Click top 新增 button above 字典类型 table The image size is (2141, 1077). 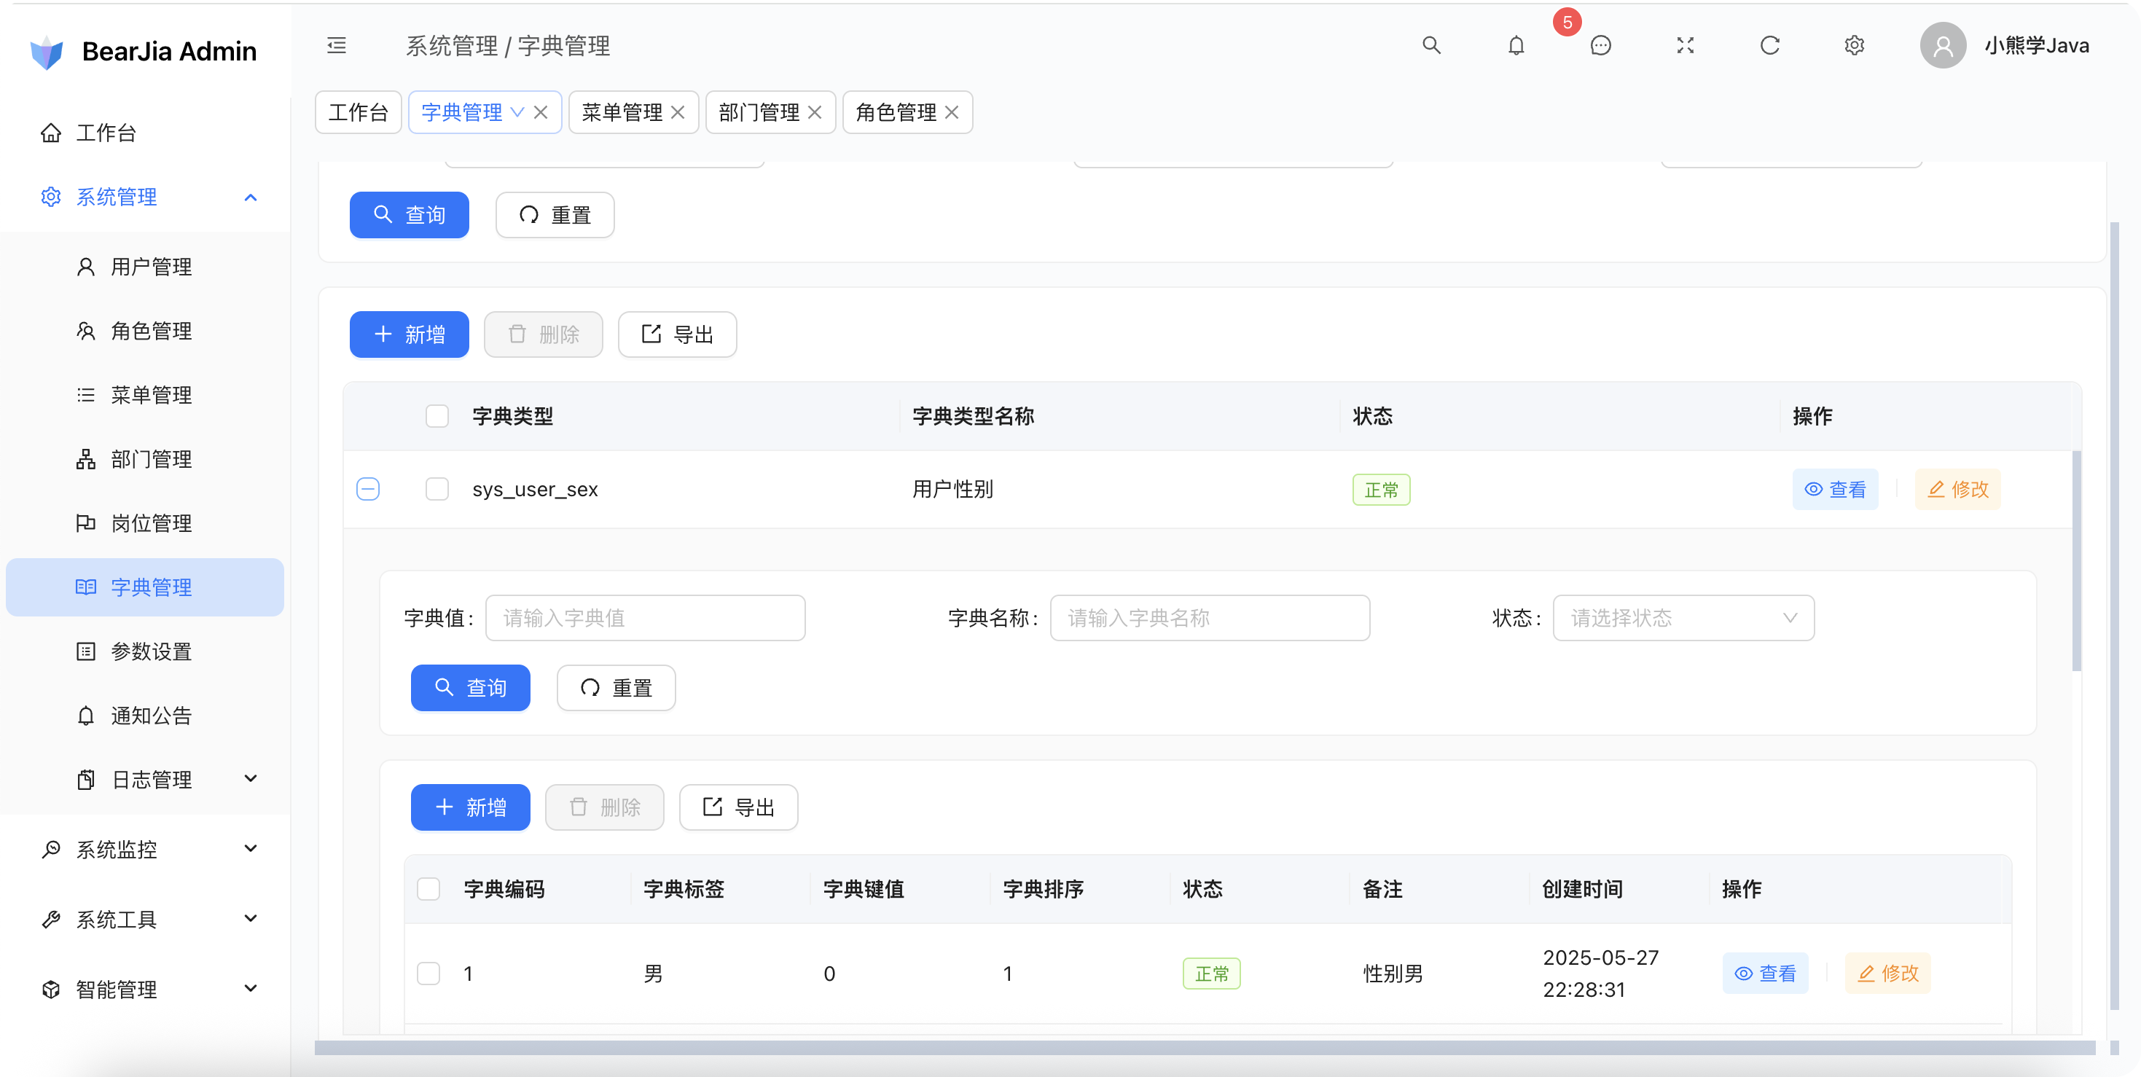pyautogui.click(x=409, y=334)
